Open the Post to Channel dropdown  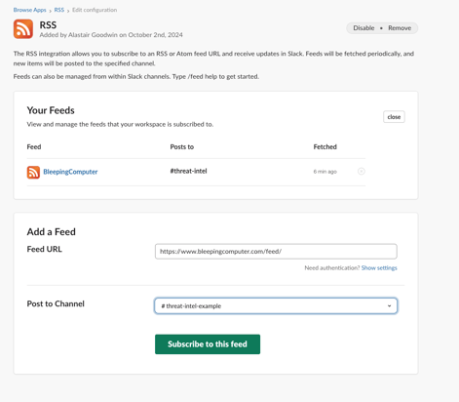pos(276,305)
